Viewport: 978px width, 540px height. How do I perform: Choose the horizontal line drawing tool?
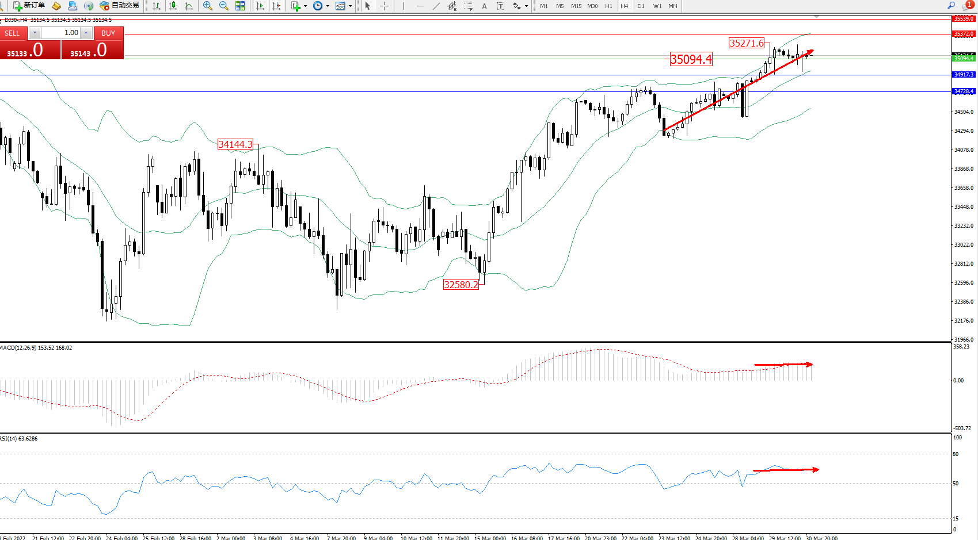pos(420,6)
